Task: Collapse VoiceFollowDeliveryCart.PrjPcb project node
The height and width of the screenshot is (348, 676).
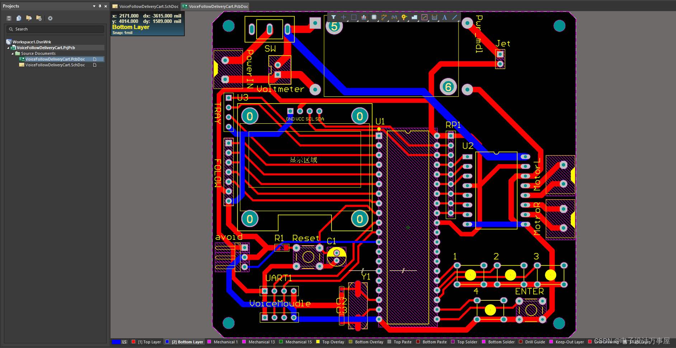Action: coord(8,48)
